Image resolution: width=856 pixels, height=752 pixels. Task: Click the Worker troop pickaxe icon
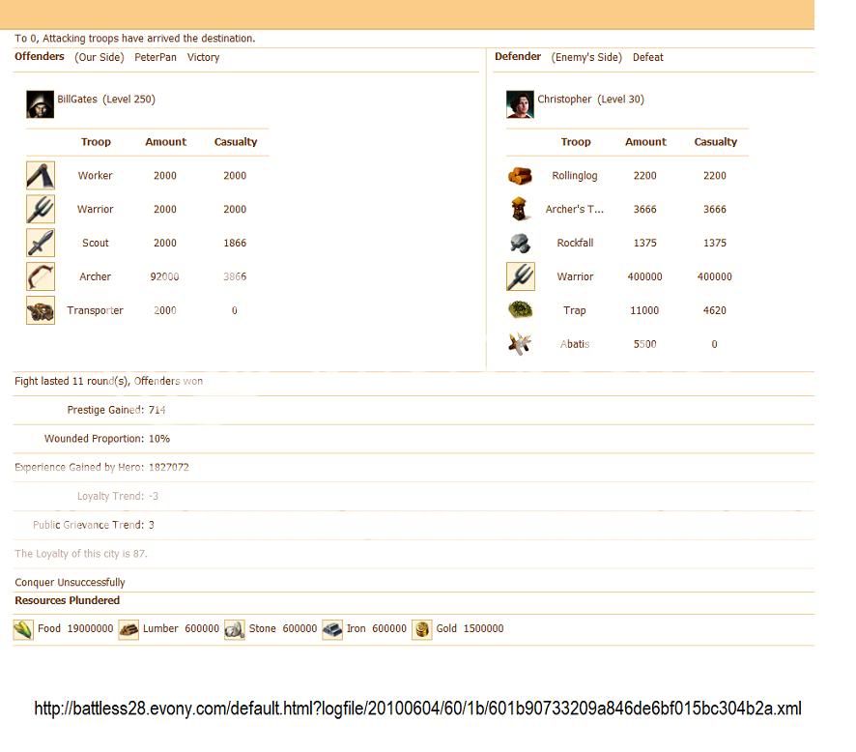(41, 176)
